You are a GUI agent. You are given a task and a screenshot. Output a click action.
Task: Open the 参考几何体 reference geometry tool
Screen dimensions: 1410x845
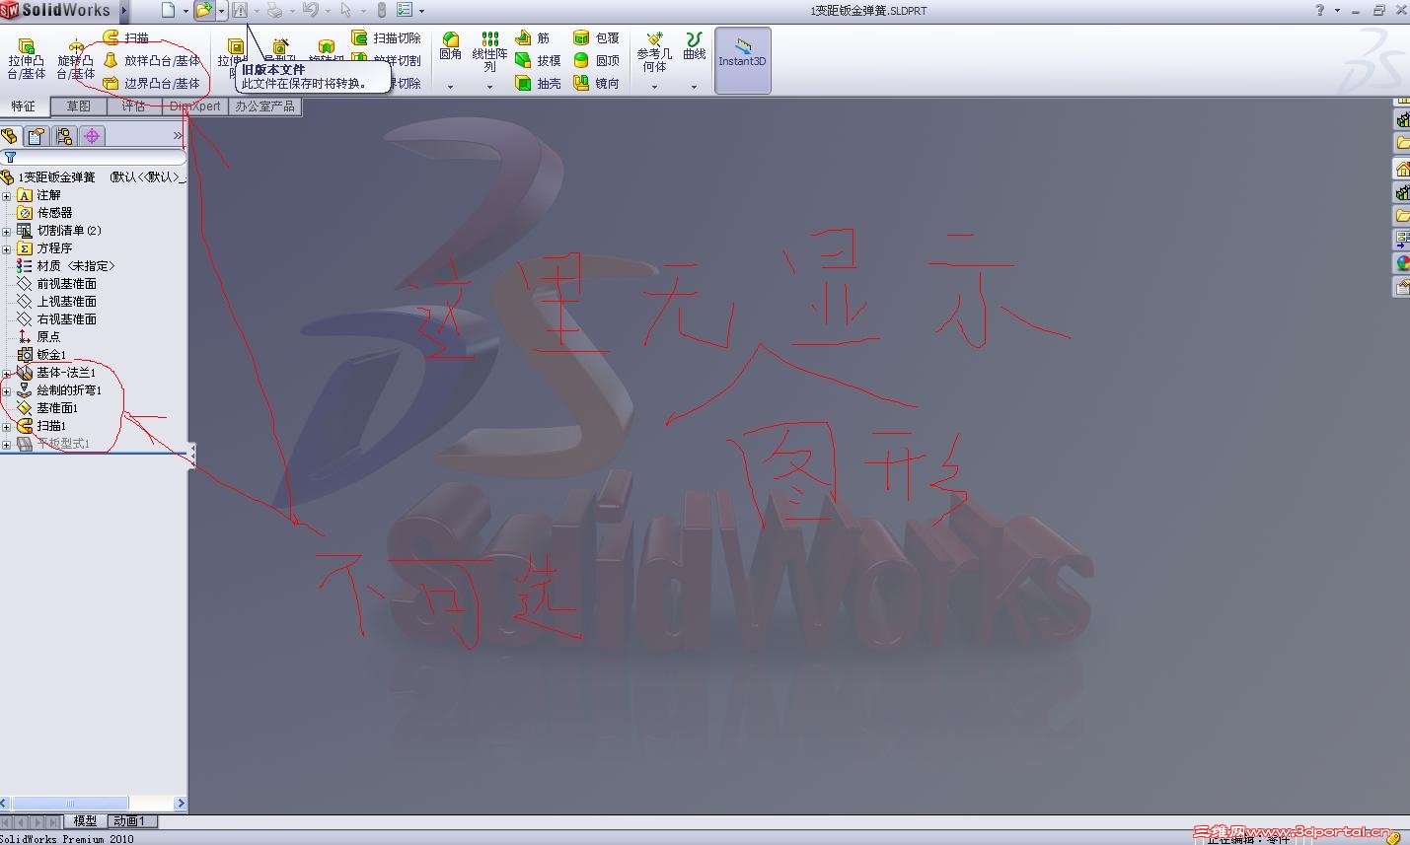654,52
